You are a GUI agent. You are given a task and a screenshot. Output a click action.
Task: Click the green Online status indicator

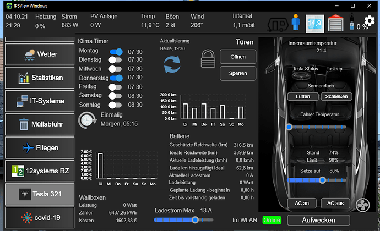(x=272, y=220)
